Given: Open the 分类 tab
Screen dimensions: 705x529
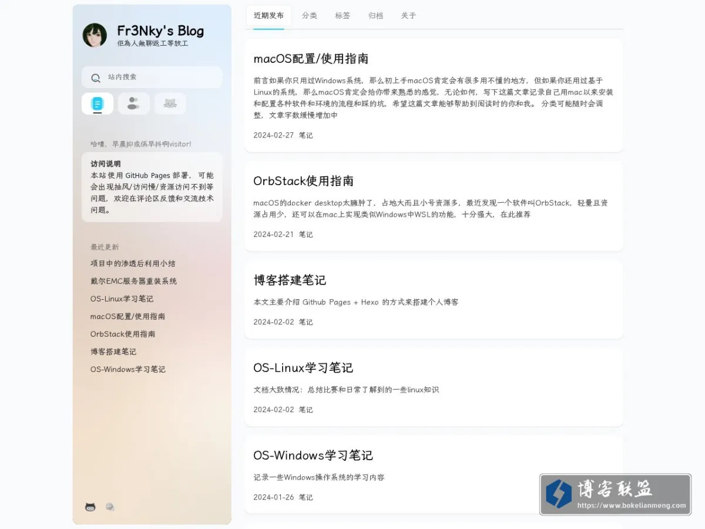Looking at the screenshot, I should click(x=310, y=16).
